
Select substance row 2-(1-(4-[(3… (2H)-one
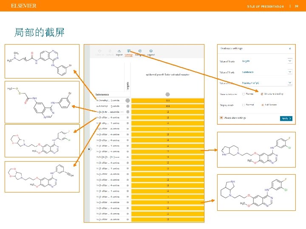[108, 157]
